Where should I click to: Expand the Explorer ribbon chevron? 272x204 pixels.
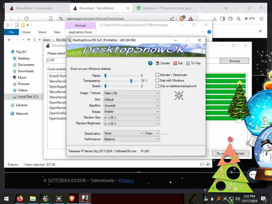pos(203,32)
